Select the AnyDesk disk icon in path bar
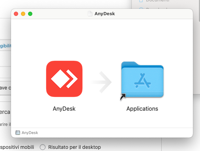Viewport: 200px width, 151px height. [18, 133]
